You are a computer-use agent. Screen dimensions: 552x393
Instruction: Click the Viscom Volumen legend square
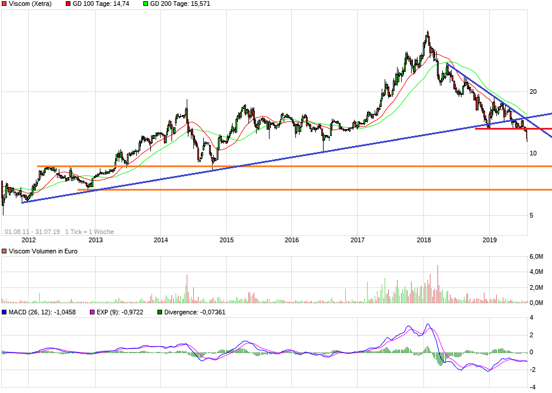coord(4,251)
